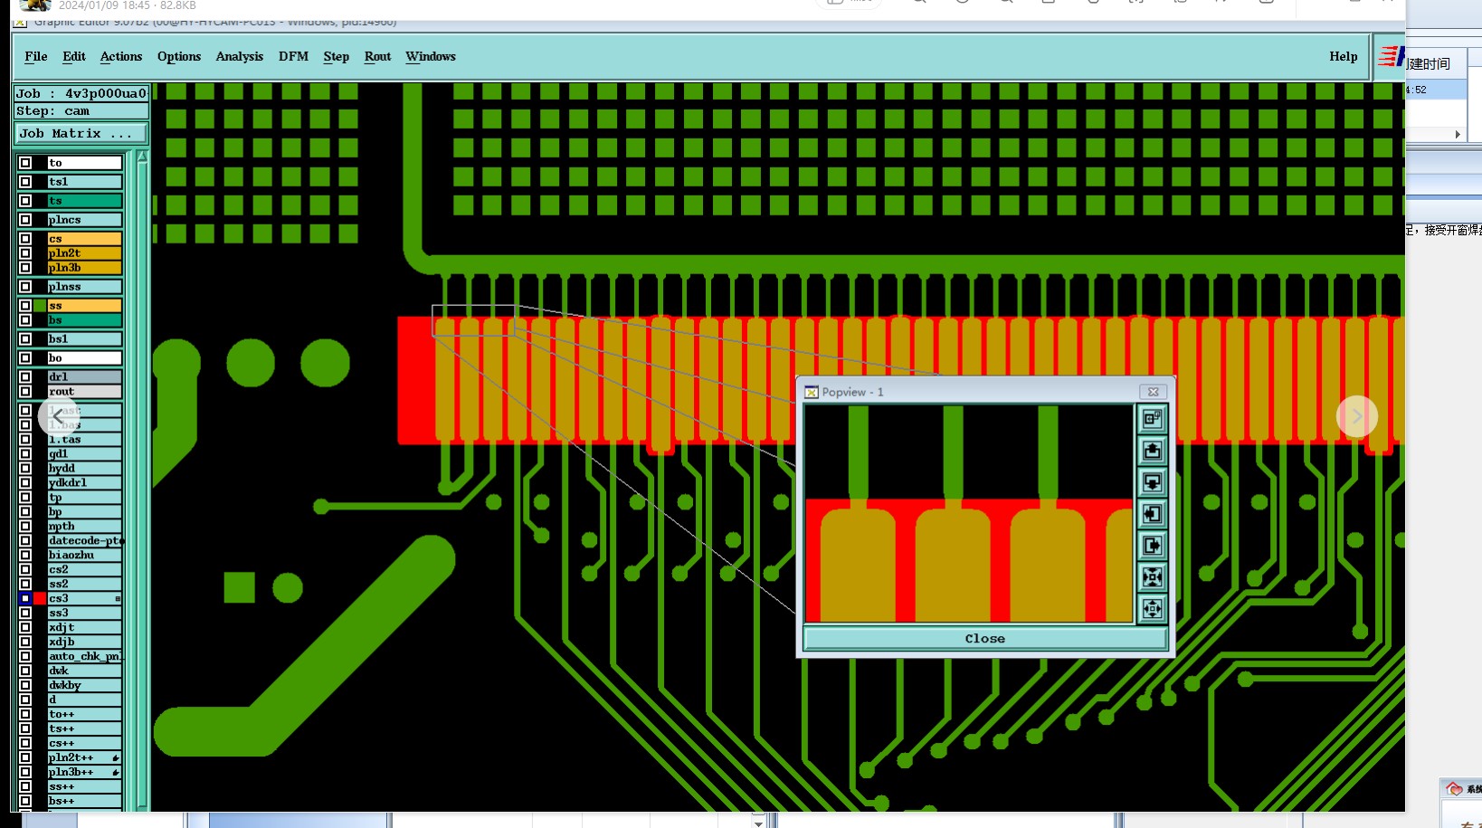Pan the Popview left with the left-arrow icon

click(1152, 514)
